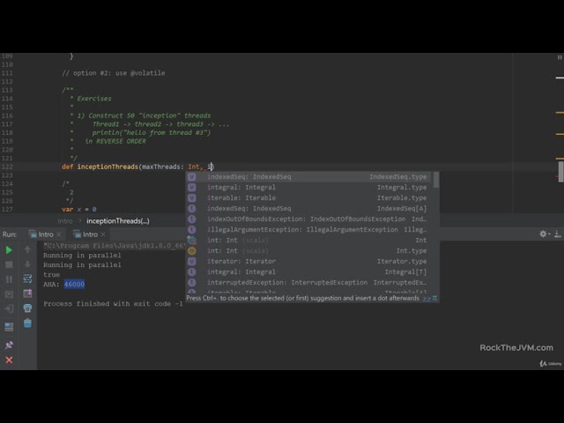Viewport: 564px width, 423px height.
Task: Click the pause output icon in Run panel
Action: point(9,279)
